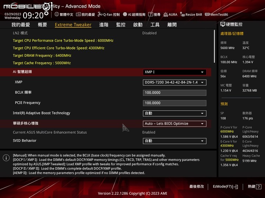
Task: Open 工具 tab
Action: [155, 25]
